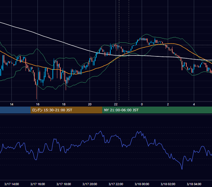Viewport: 212px width, 187px height.
Task: Select the 3/17 16:00 time label
Action: 38,184
